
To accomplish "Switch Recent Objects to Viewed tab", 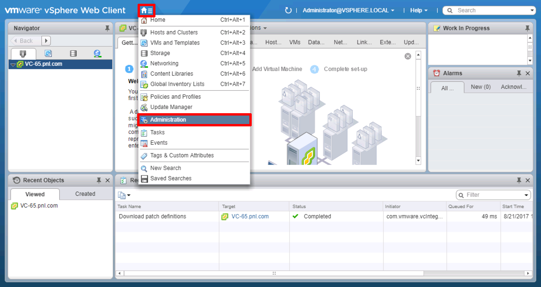I will pos(35,194).
